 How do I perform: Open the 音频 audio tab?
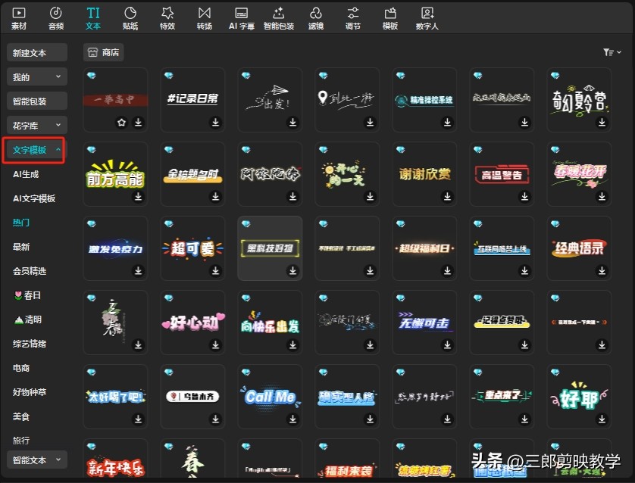[56, 18]
